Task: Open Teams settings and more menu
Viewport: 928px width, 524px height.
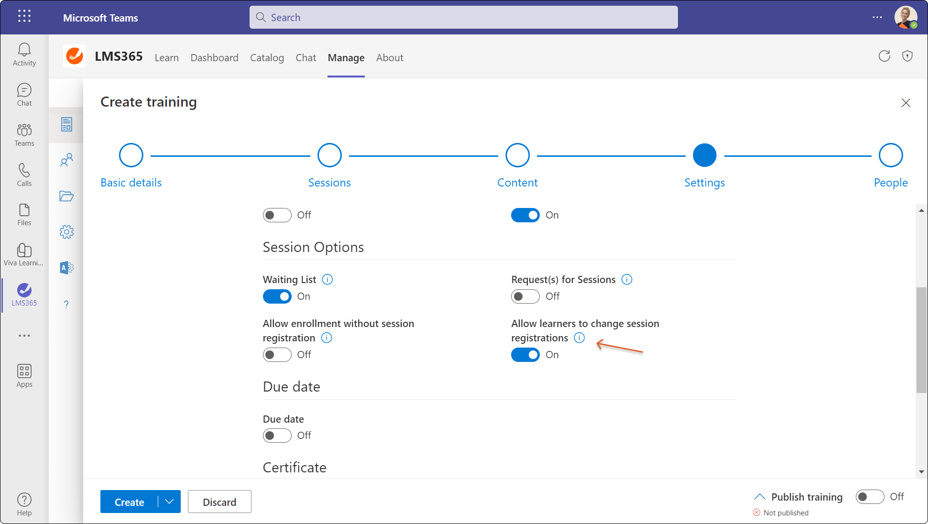Action: [877, 17]
